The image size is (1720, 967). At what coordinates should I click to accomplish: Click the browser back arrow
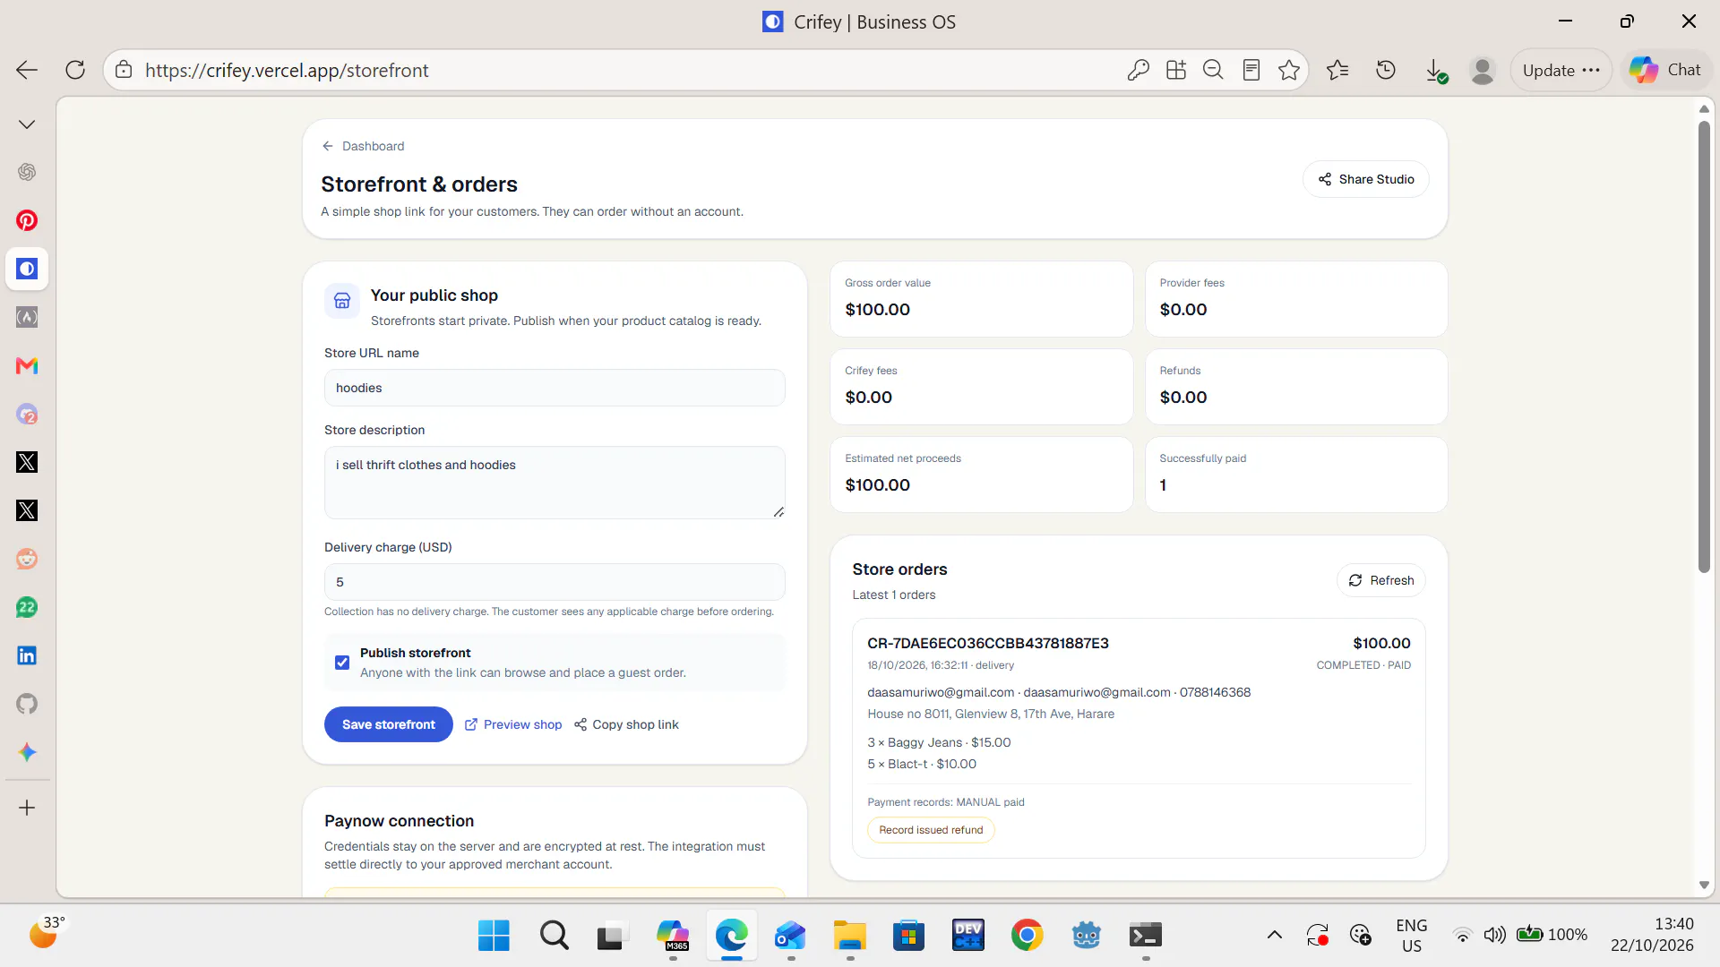click(27, 70)
